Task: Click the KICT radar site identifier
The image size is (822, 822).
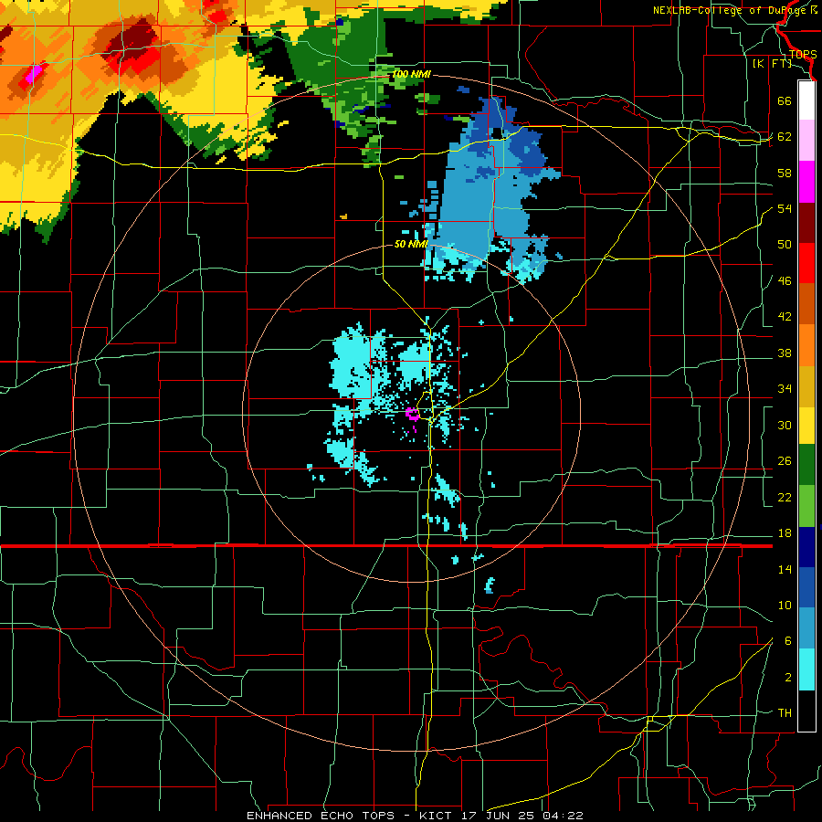Action: pyautogui.click(x=437, y=816)
